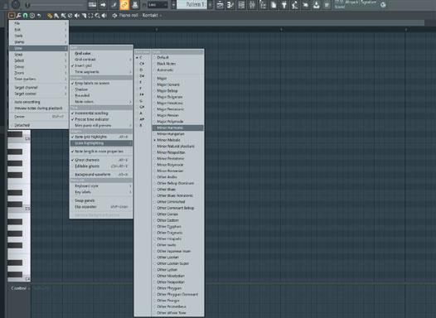Click the mixer faders icon in the top toolbar
The width and height of the screenshot is (436, 318).
252,5
